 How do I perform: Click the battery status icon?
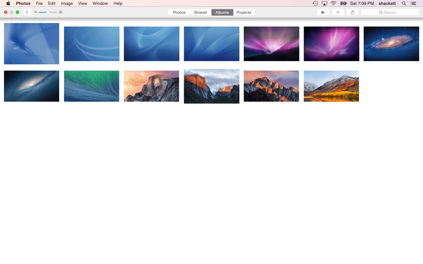[343, 3]
